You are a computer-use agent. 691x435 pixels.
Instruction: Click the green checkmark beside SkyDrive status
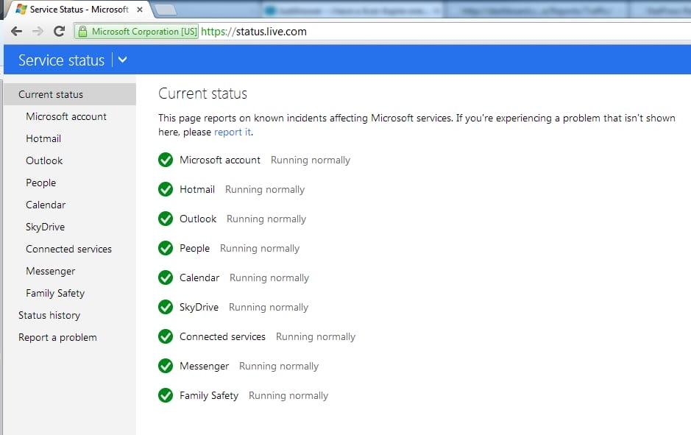[166, 307]
